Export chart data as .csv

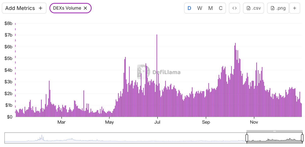coord(253,8)
